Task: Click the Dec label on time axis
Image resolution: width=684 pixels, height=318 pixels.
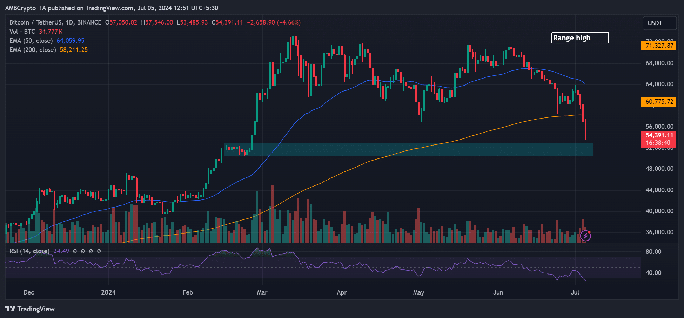Action: coord(29,292)
